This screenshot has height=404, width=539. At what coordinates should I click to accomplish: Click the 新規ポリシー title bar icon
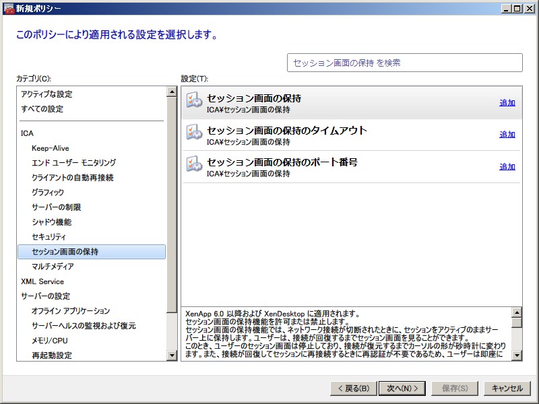pyautogui.click(x=9, y=8)
